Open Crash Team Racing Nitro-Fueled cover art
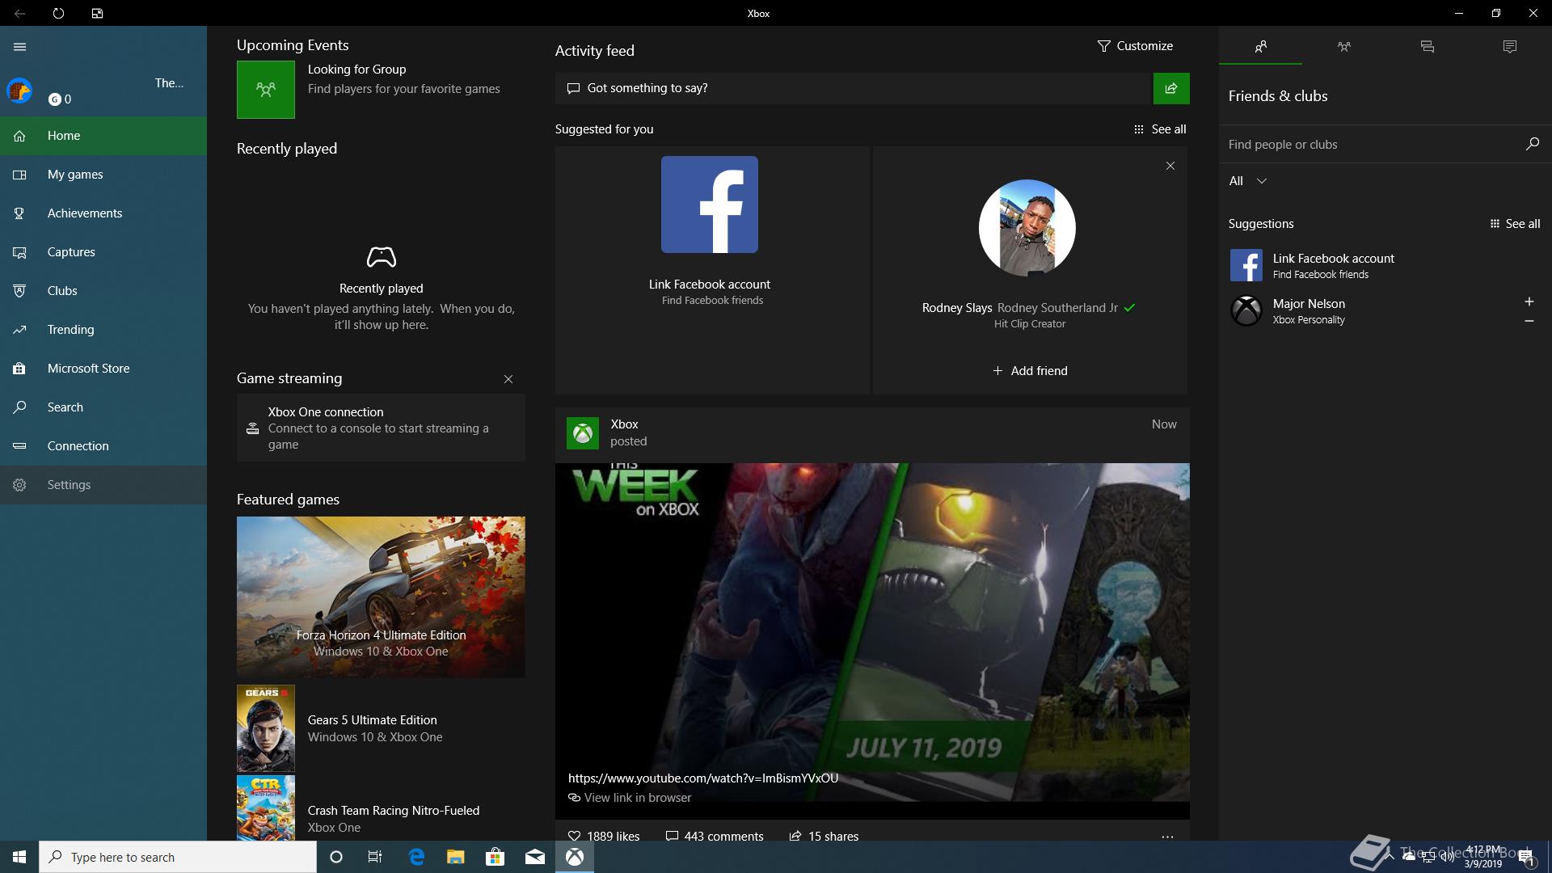 coord(266,808)
